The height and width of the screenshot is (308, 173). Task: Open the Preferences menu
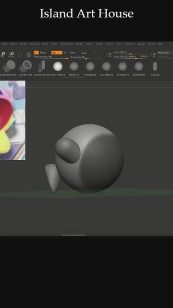pyautogui.click(x=66, y=44)
